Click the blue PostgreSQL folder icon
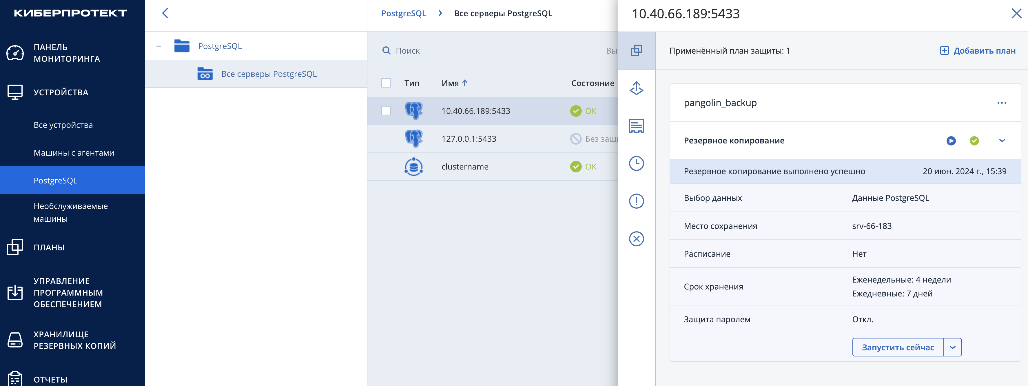1028x386 pixels. 182,46
